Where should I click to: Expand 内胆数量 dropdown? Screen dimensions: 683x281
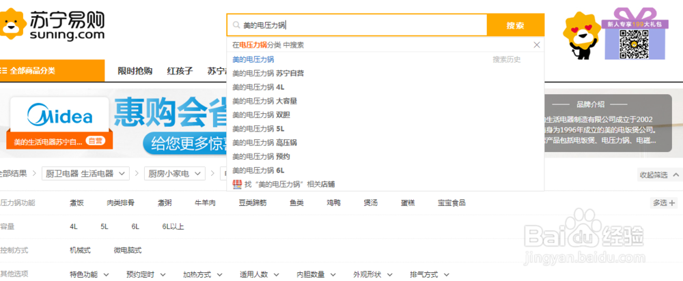click(316, 274)
